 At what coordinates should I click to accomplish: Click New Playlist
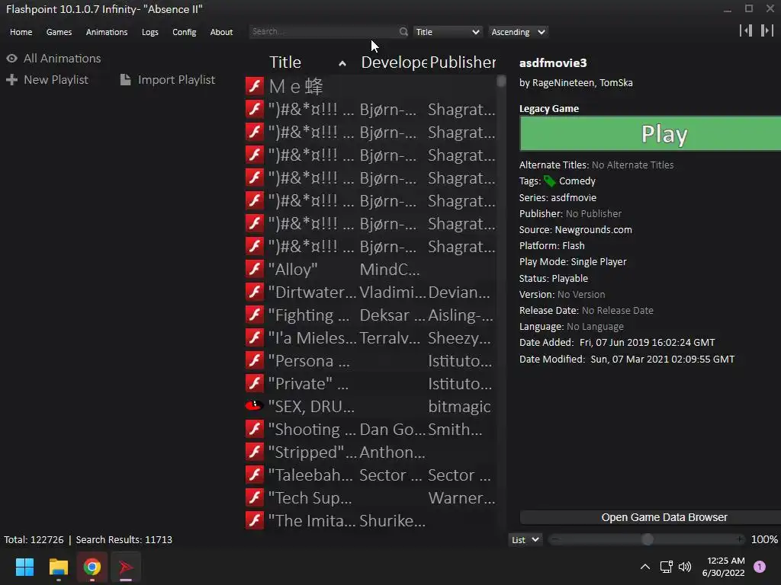pyautogui.click(x=56, y=79)
